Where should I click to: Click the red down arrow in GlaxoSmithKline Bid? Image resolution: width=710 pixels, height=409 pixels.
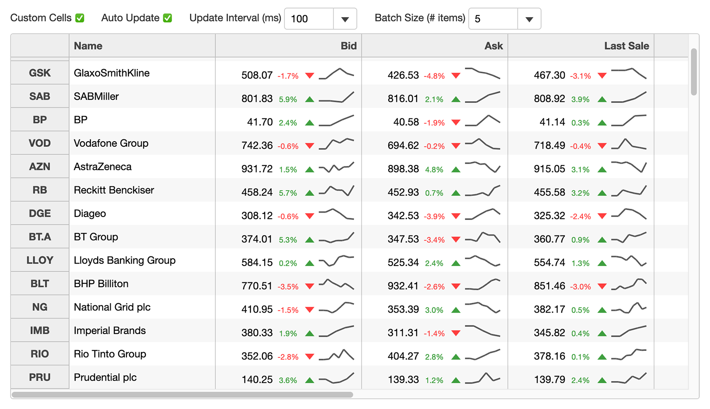[309, 76]
